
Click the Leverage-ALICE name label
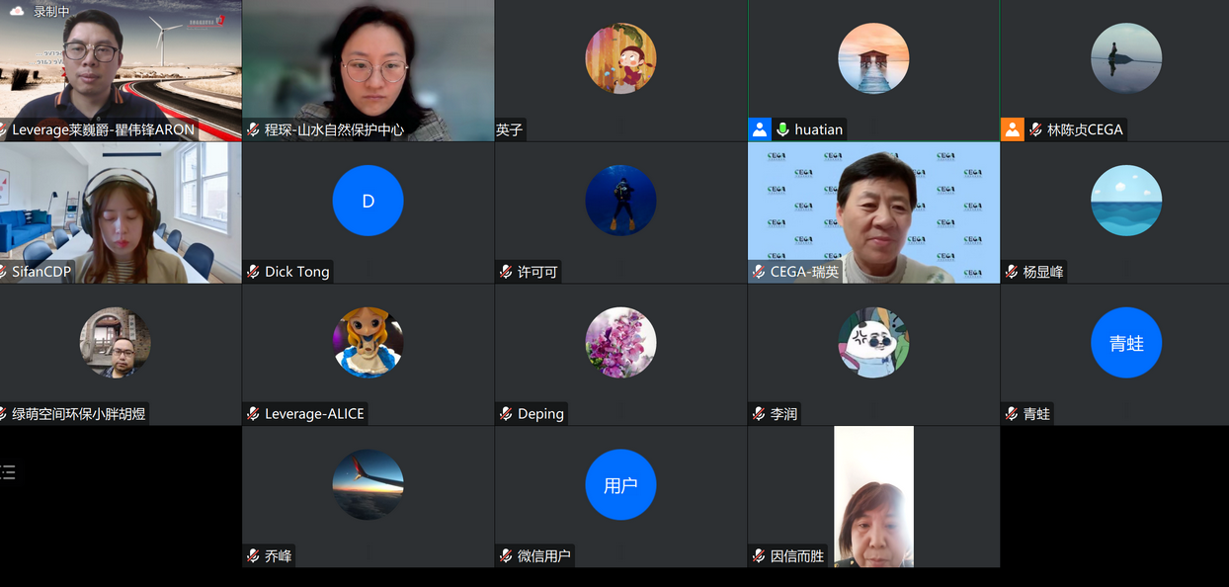[311, 413]
